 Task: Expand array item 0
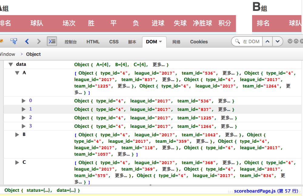[x=24, y=101]
